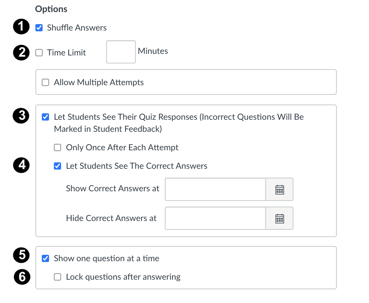Uncheck Let Students See The Correct Answers
The width and height of the screenshot is (369, 303).
click(x=58, y=166)
